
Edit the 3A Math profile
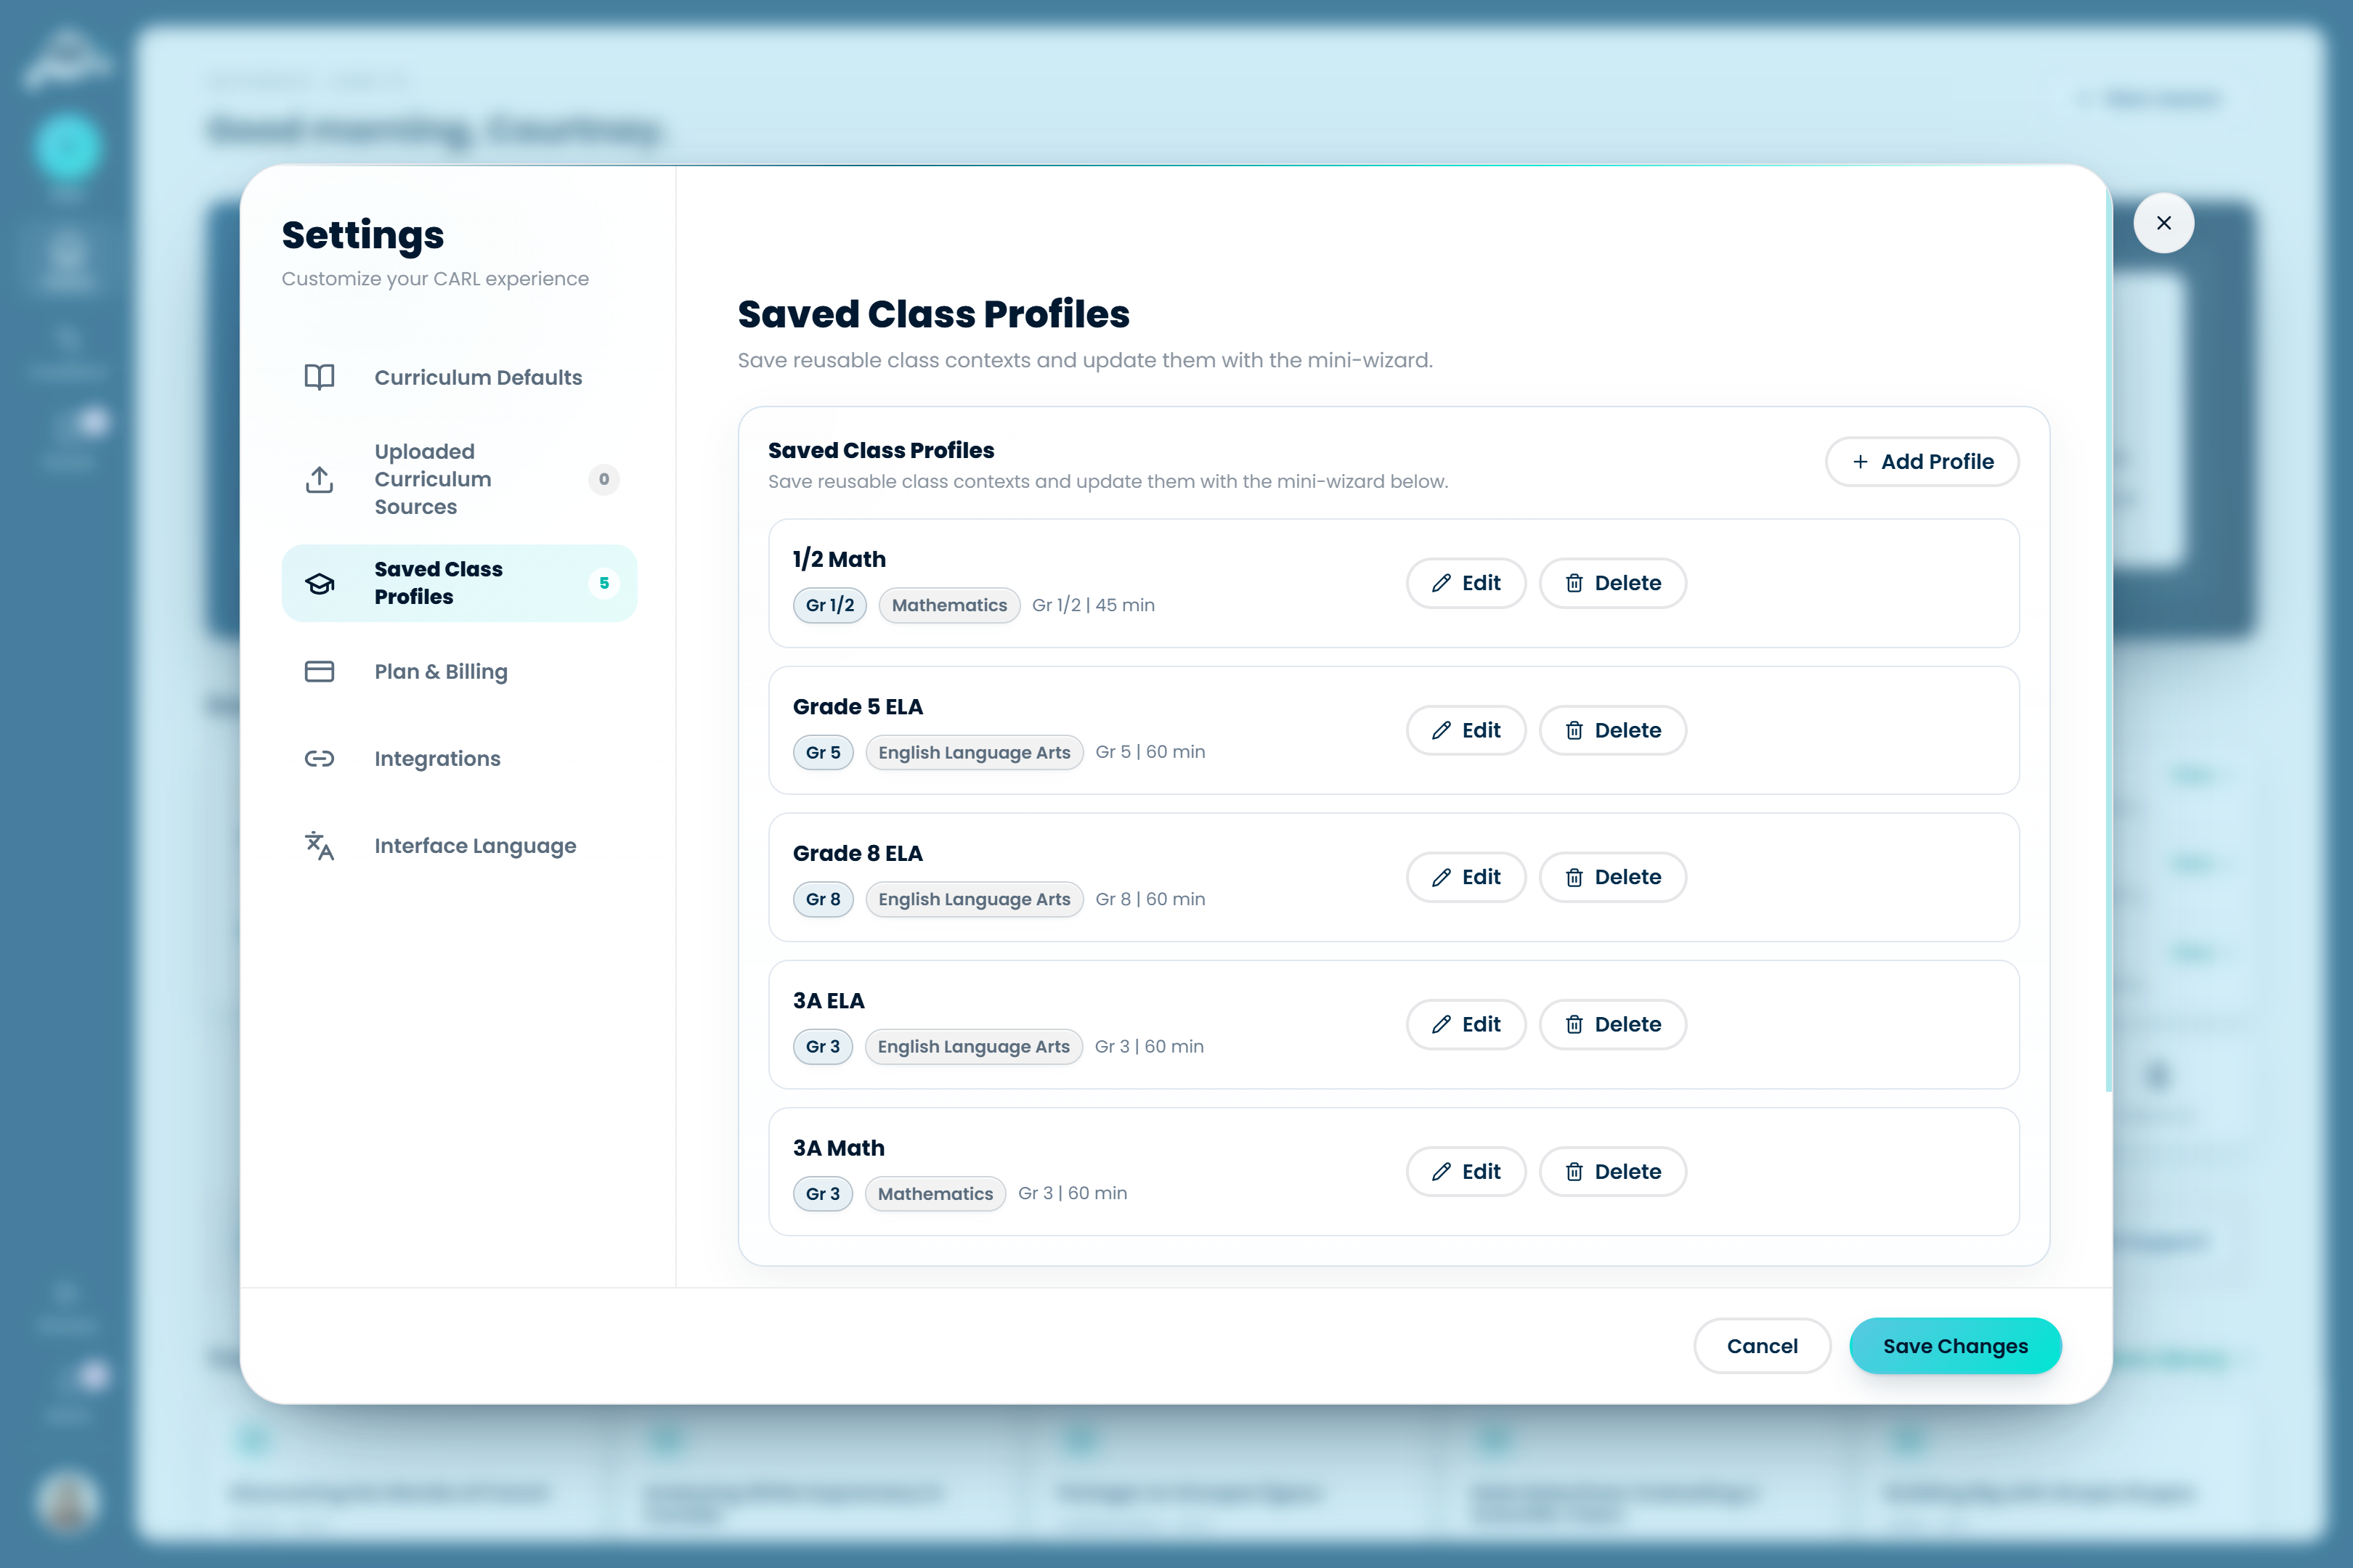pyautogui.click(x=1466, y=1171)
